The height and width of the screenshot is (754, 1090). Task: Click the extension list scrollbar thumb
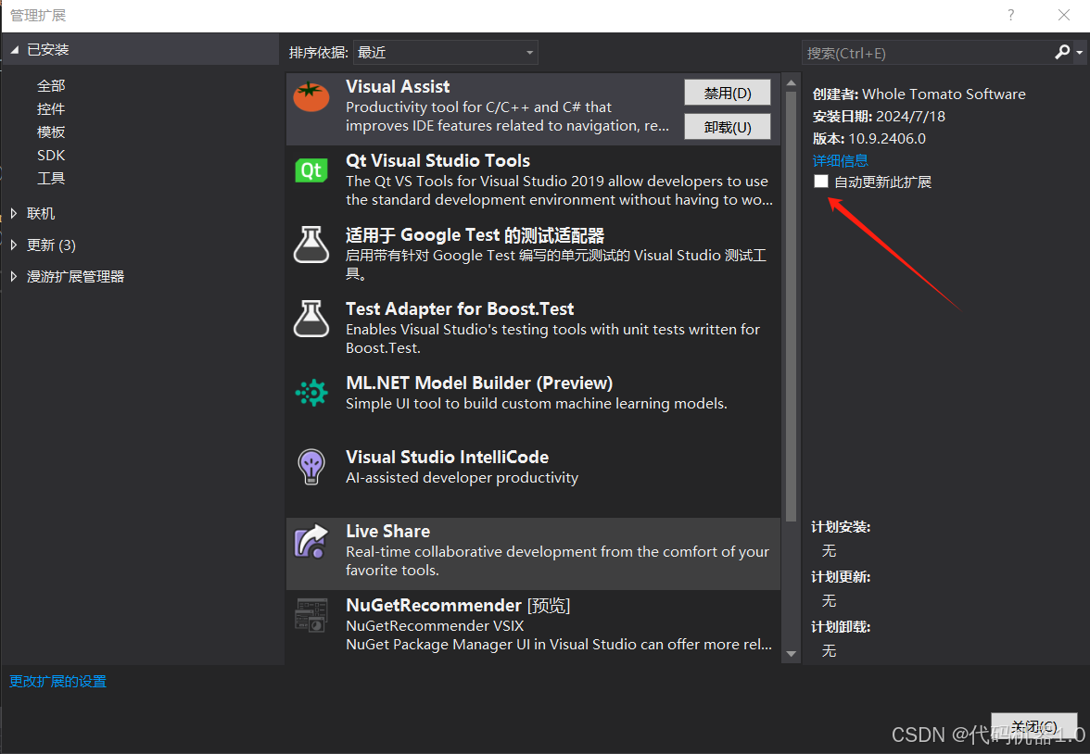(792, 306)
